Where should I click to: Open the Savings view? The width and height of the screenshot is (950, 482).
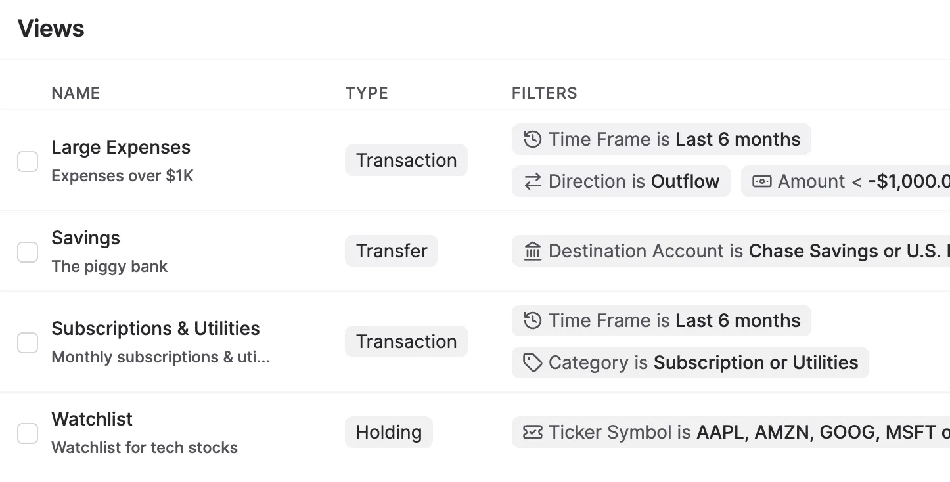coord(85,238)
